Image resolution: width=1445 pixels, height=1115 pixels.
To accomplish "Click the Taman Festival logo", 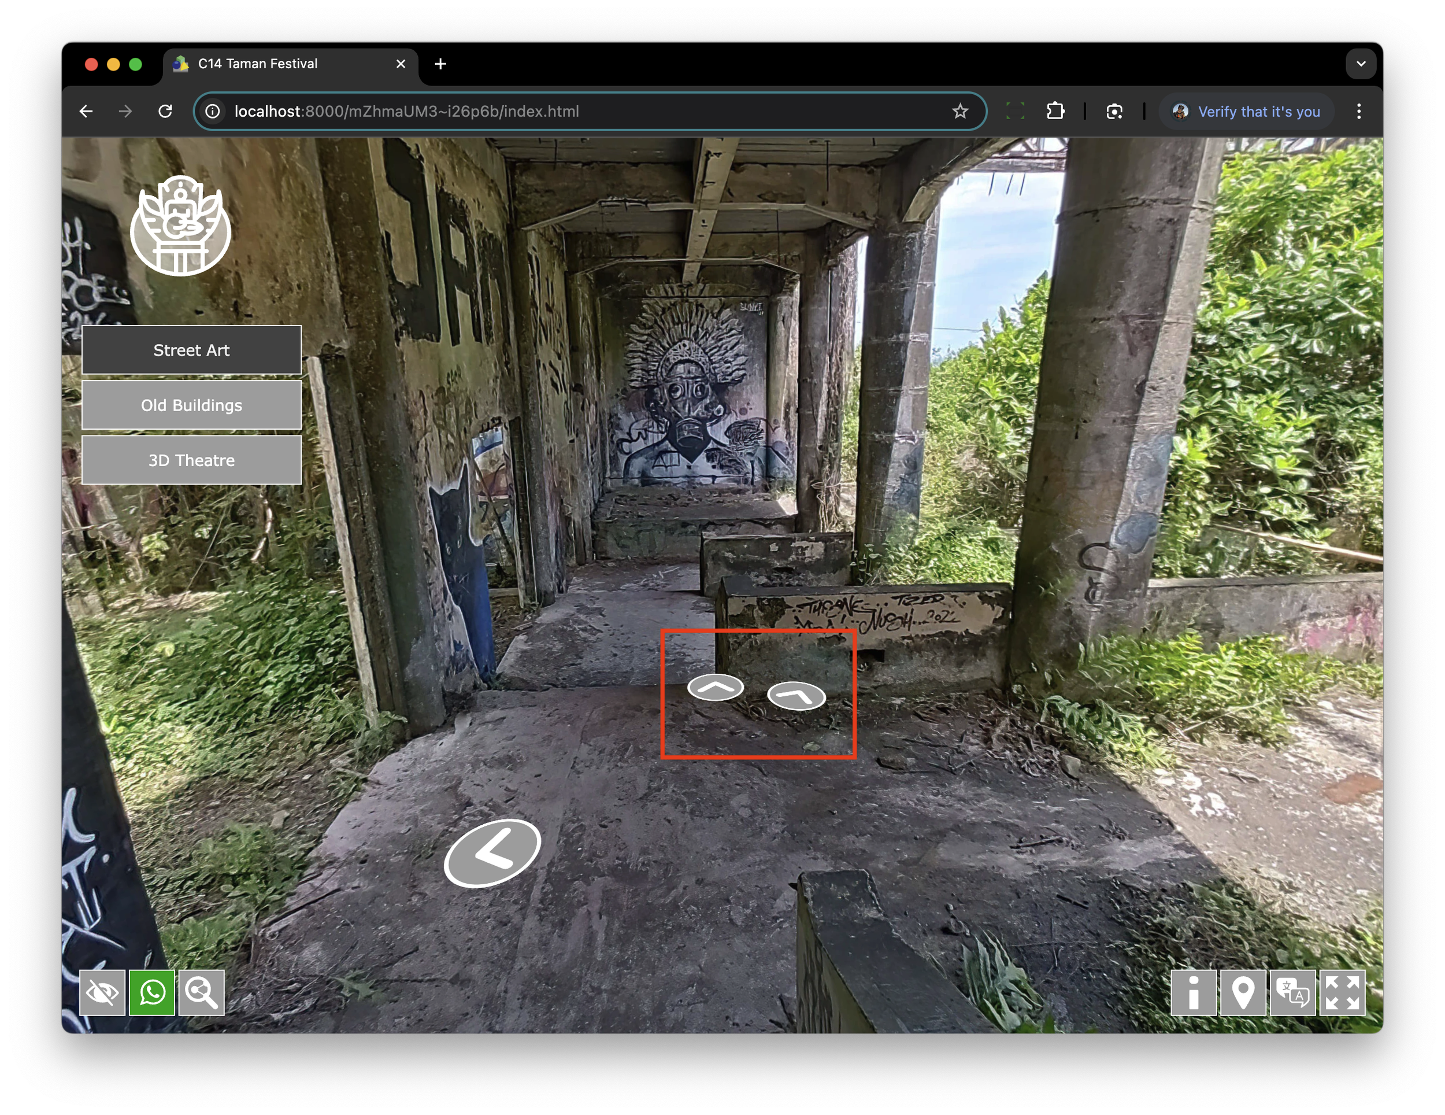I will click(x=180, y=226).
